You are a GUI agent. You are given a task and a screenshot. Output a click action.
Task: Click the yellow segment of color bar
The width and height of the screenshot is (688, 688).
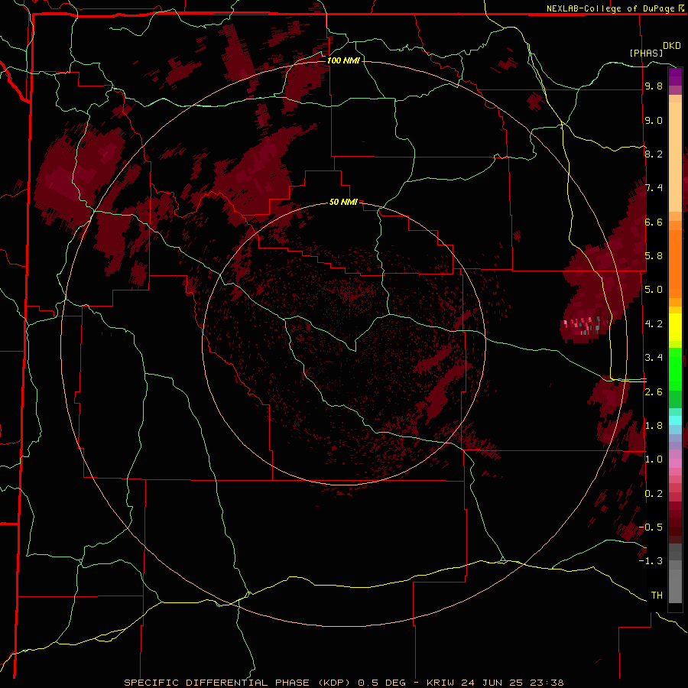pyautogui.click(x=675, y=327)
